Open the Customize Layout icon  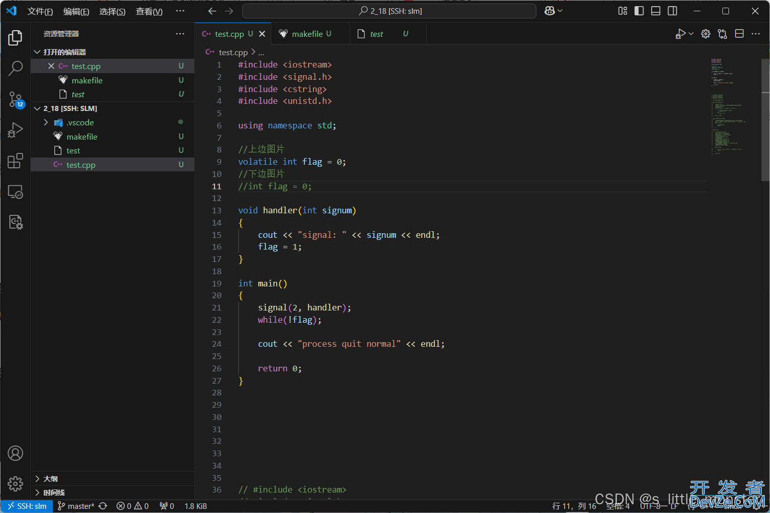[622, 11]
